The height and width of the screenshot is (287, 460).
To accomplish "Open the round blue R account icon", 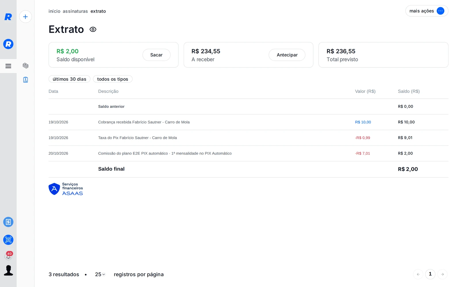I will coord(8,44).
